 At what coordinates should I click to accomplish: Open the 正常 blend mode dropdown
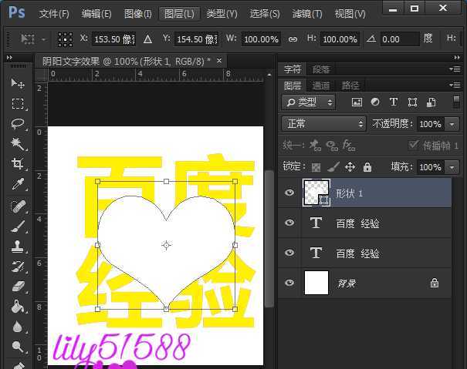(325, 123)
